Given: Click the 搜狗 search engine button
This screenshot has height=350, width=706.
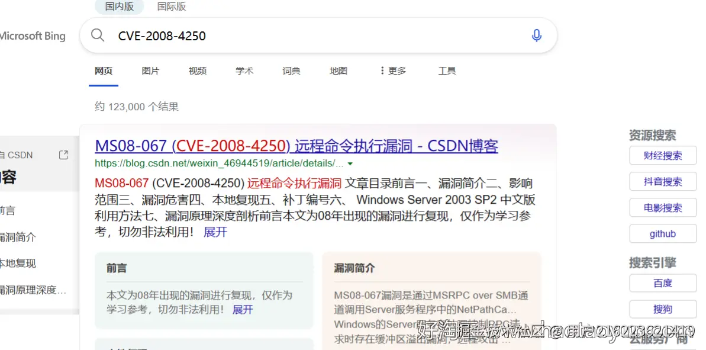Looking at the screenshot, I should pos(663,309).
